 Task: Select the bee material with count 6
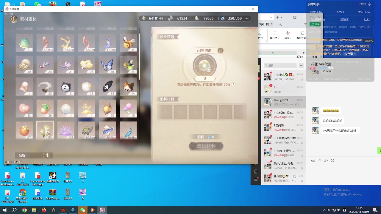[x=128, y=43]
